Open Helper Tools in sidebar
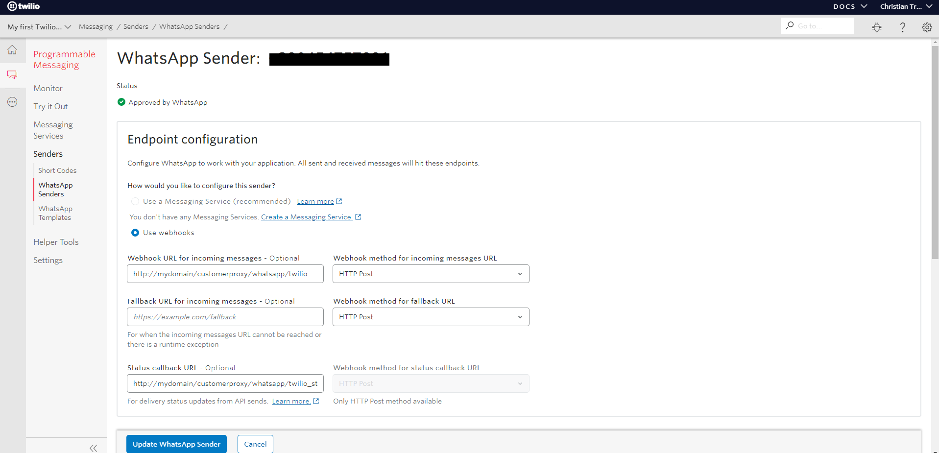939x453 pixels. pyautogui.click(x=56, y=242)
